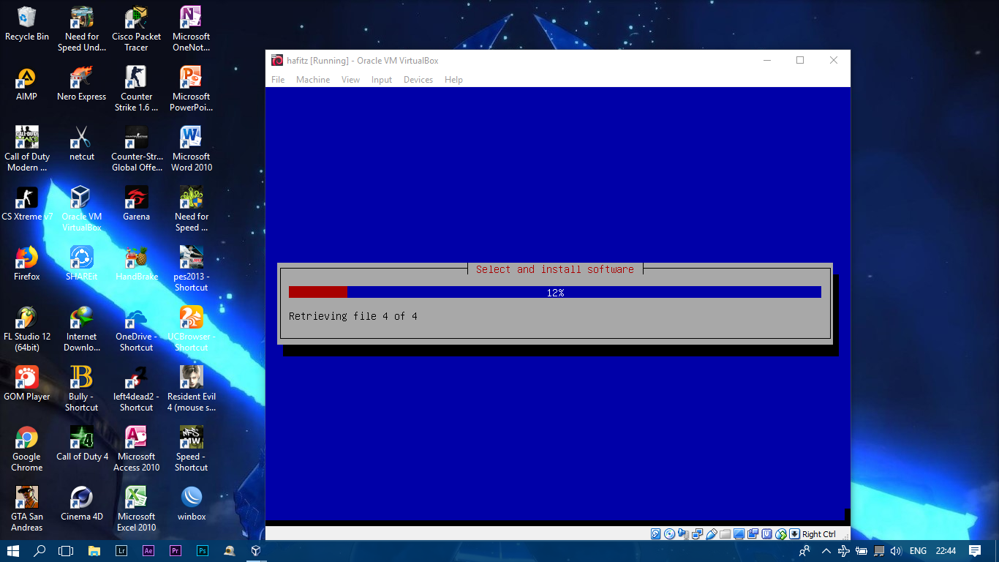The image size is (999, 562).
Task: Select FL Studio 12 desktop shortcut
Action: pos(27,329)
